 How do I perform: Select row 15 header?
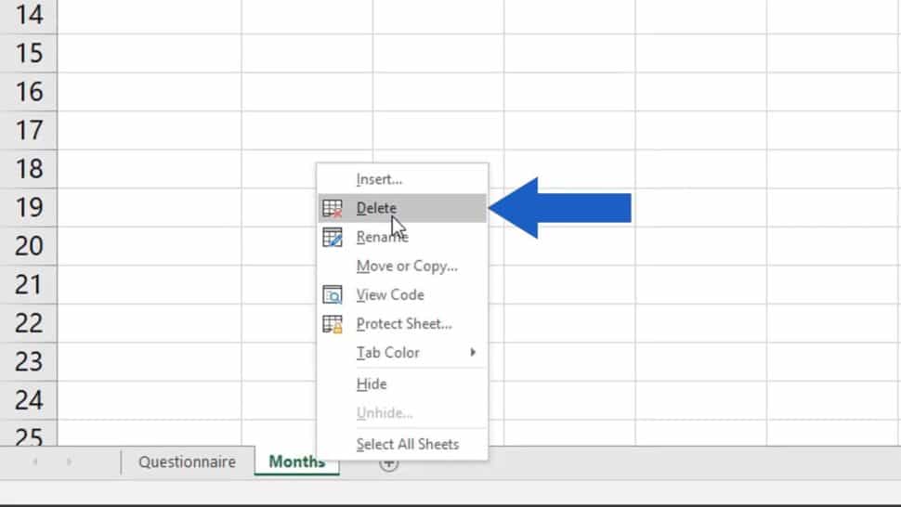(29, 53)
